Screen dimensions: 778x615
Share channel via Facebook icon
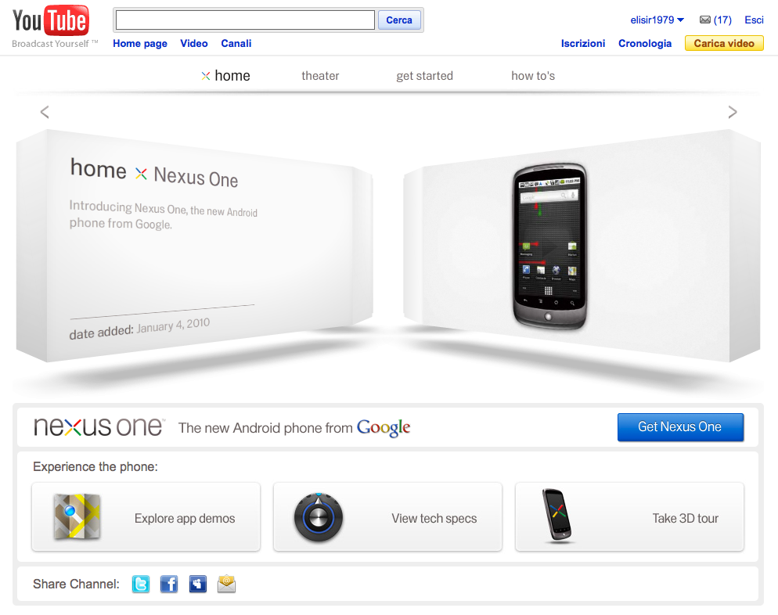click(169, 584)
